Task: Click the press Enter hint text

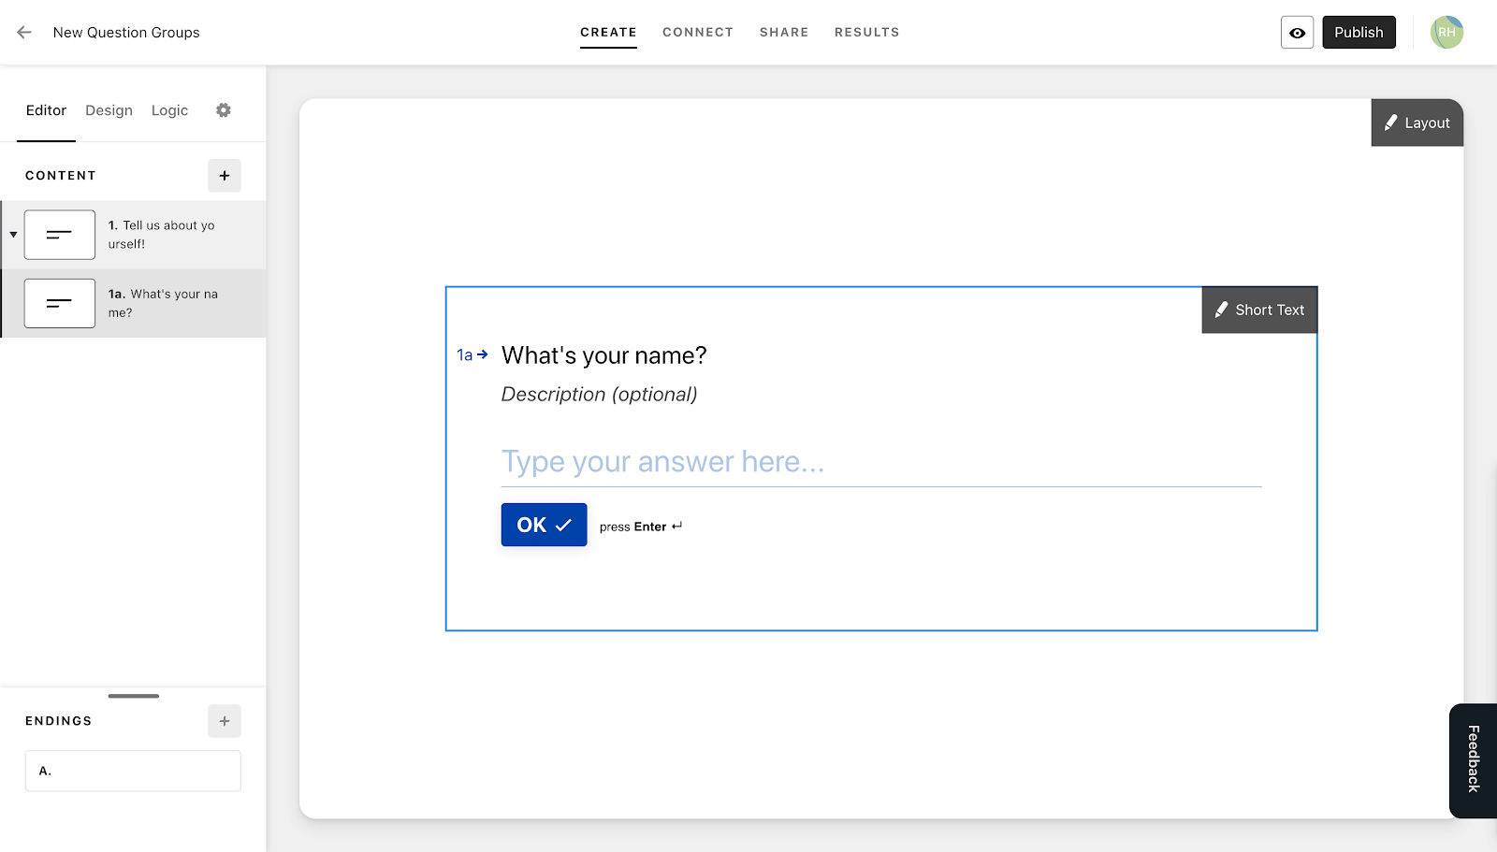Action: [641, 527]
